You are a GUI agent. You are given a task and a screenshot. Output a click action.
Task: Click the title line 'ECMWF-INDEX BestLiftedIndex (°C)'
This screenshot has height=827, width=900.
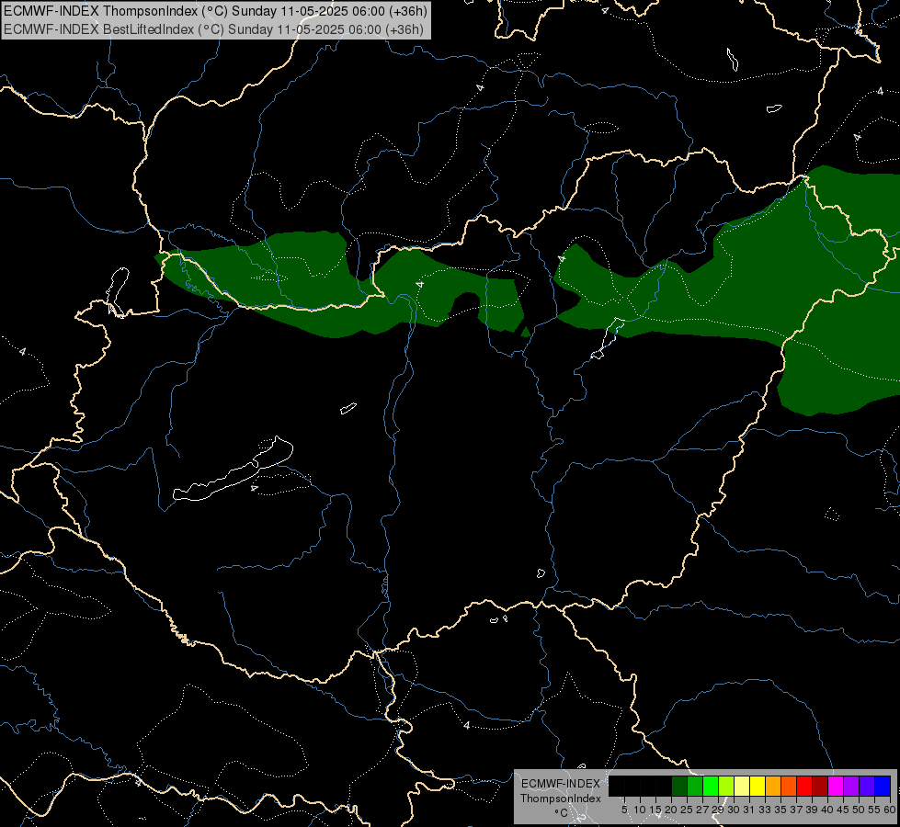point(114,29)
